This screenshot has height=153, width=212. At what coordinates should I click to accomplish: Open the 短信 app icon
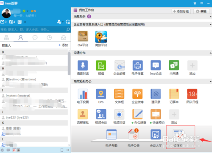[101, 65]
